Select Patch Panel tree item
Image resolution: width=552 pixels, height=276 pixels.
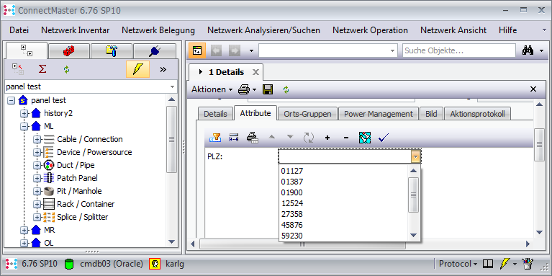[77, 178]
